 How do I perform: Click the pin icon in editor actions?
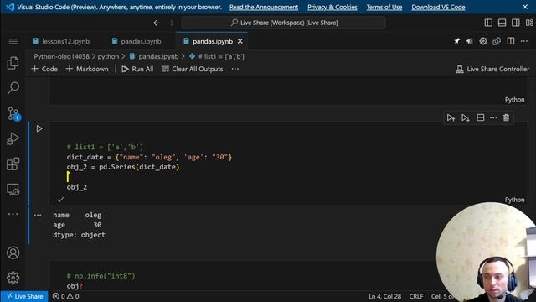[x=456, y=41]
